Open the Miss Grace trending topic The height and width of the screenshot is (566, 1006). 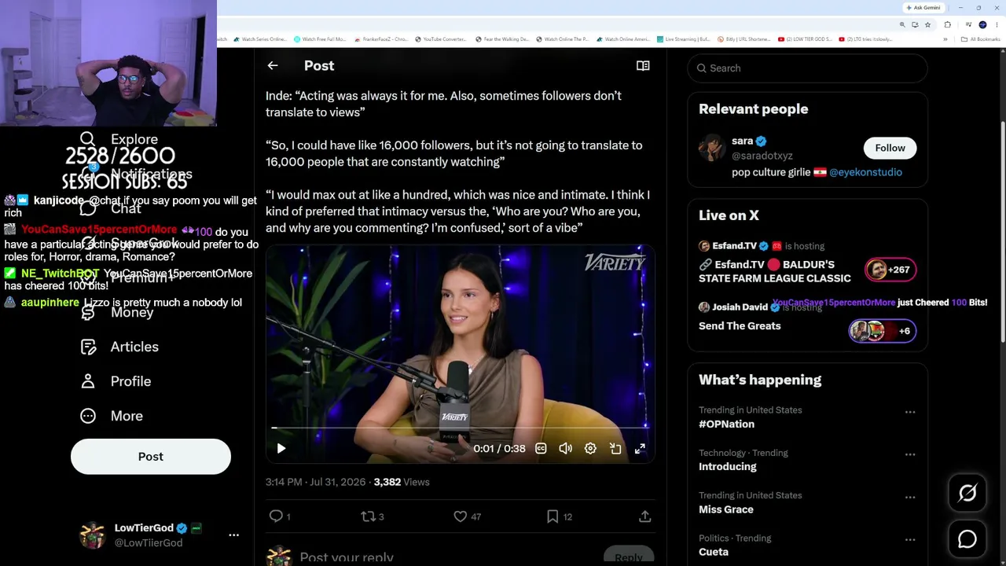point(726,509)
